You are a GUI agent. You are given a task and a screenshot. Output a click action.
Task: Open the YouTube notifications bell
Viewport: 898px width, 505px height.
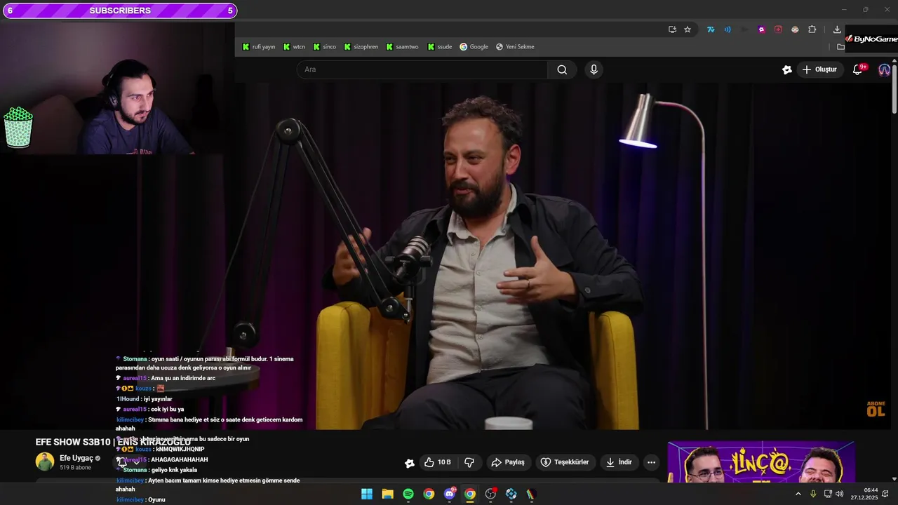pyautogui.click(x=857, y=69)
